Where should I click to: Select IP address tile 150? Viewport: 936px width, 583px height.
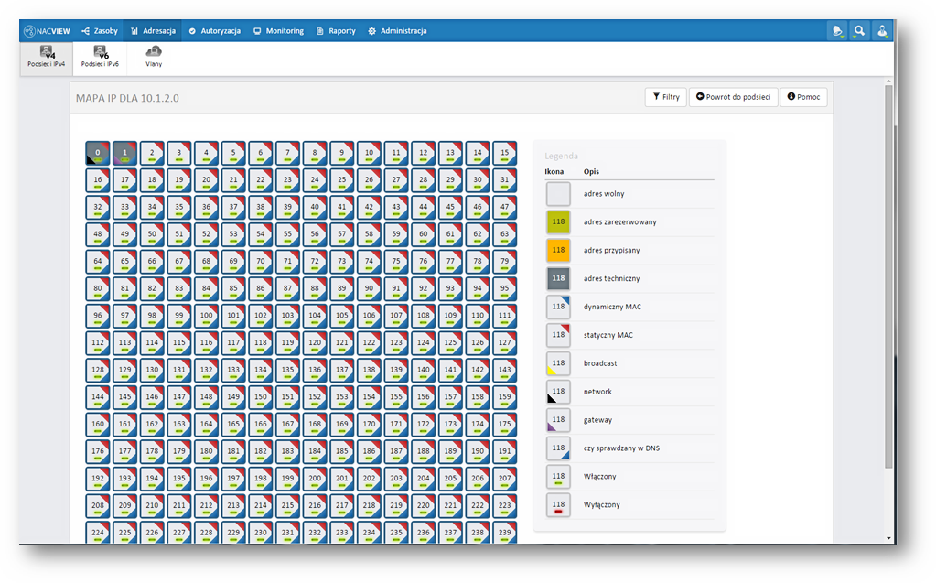(x=261, y=397)
